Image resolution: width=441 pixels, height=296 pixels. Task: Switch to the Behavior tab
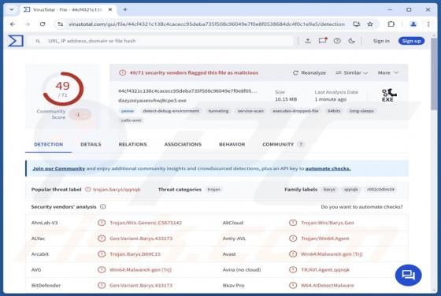pos(232,144)
